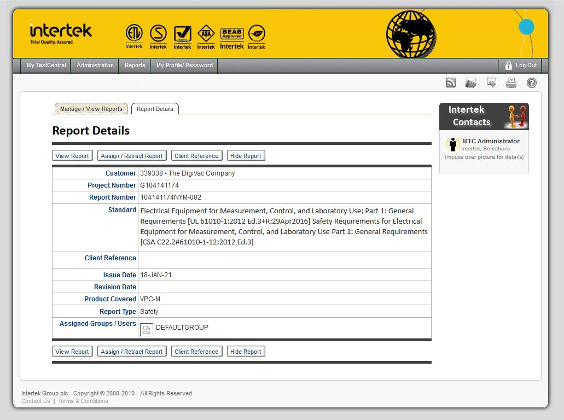Click the top Assign / Retract Report button

(x=132, y=156)
